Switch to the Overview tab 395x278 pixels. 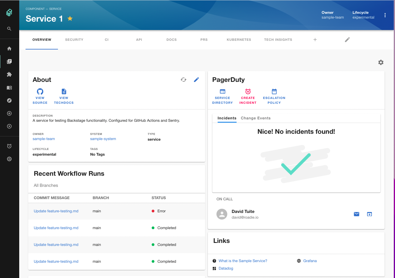pos(42,40)
